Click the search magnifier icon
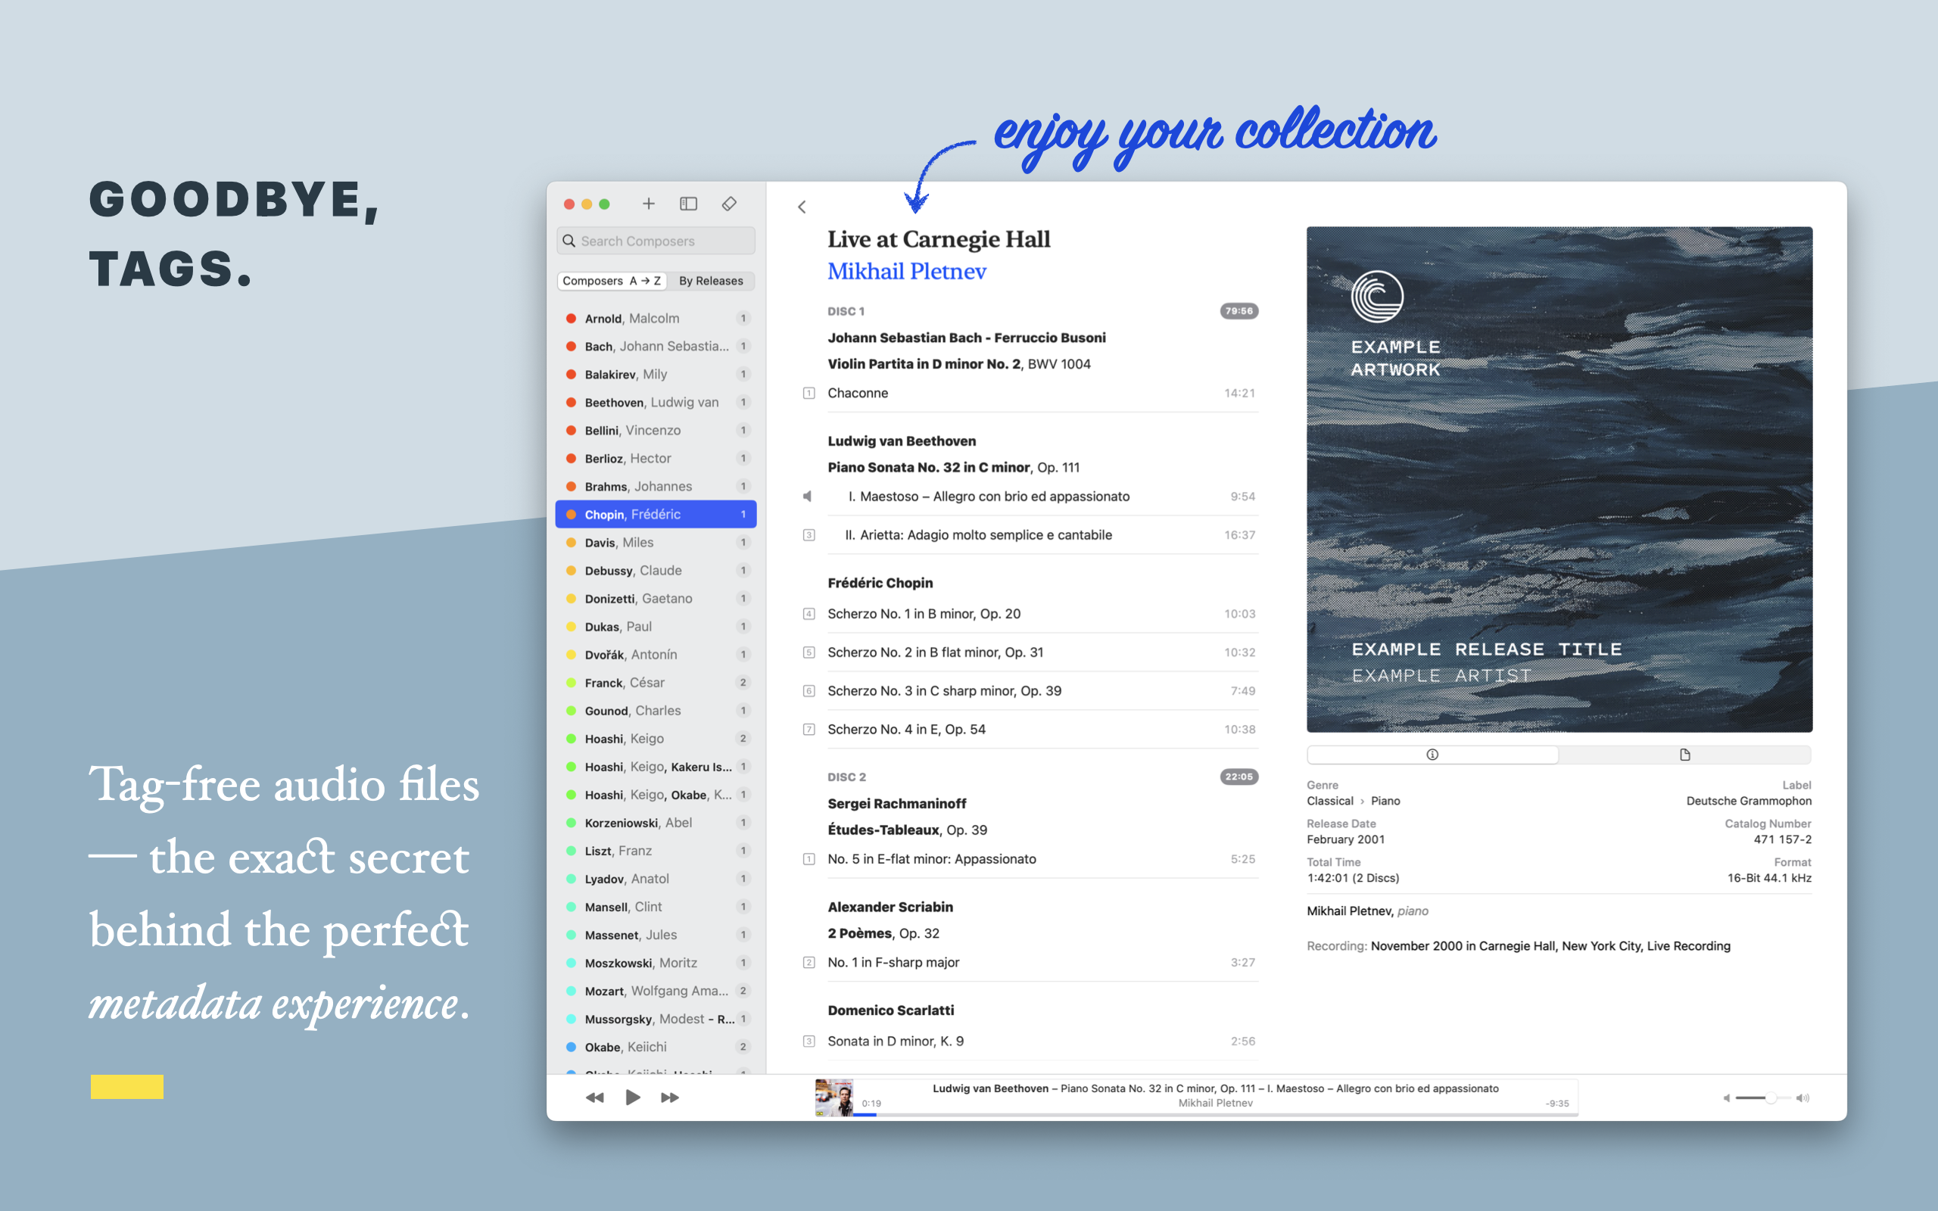The image size is (1938, 1211). 569,241
